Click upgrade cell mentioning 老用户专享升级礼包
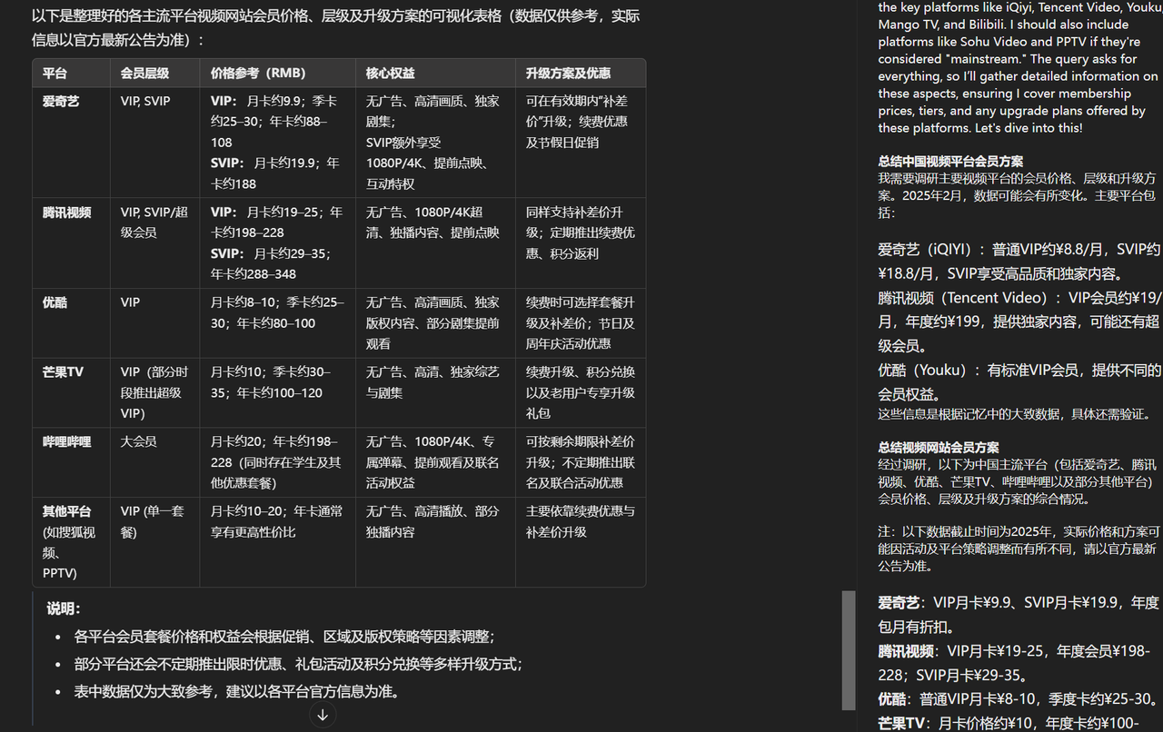 tap(581, 392)
